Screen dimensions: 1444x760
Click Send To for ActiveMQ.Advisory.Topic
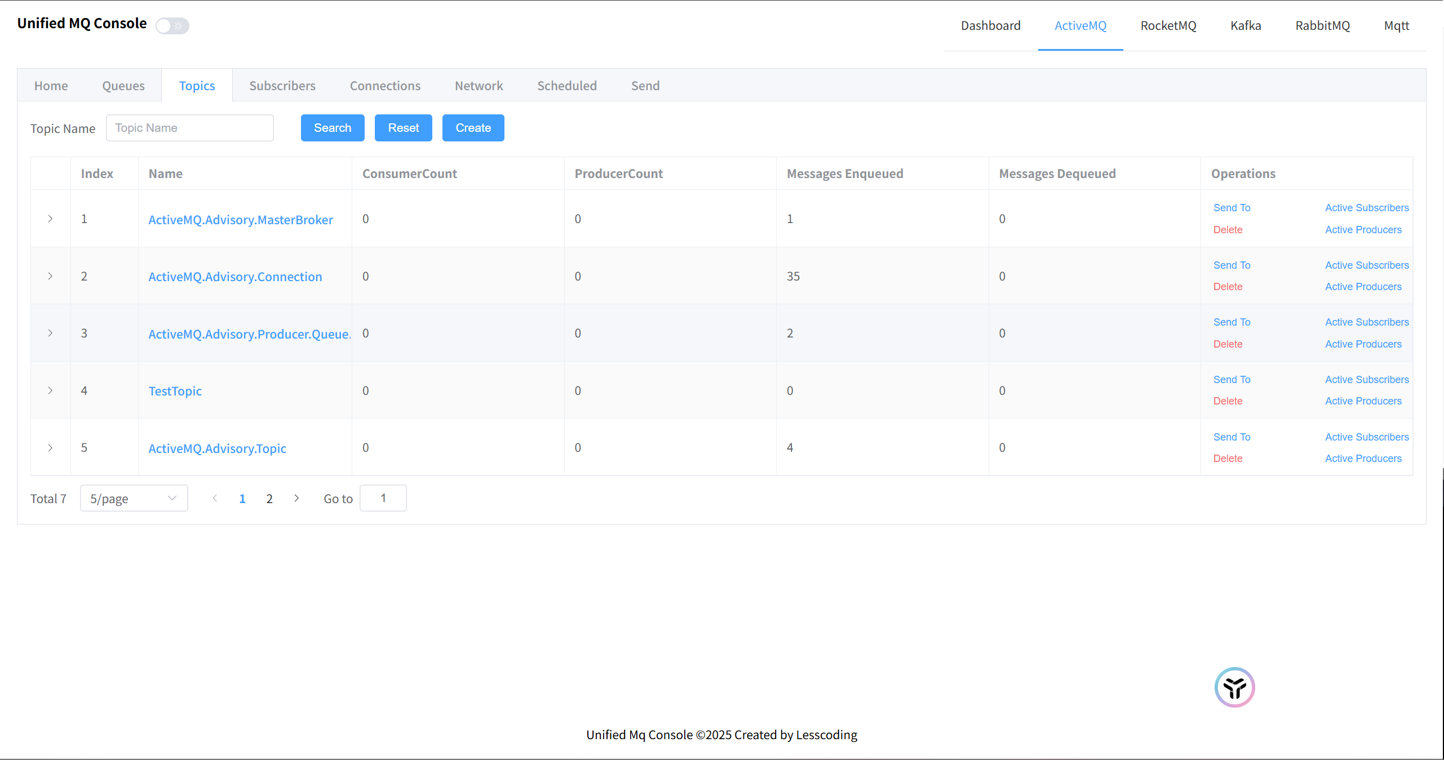1231,437
